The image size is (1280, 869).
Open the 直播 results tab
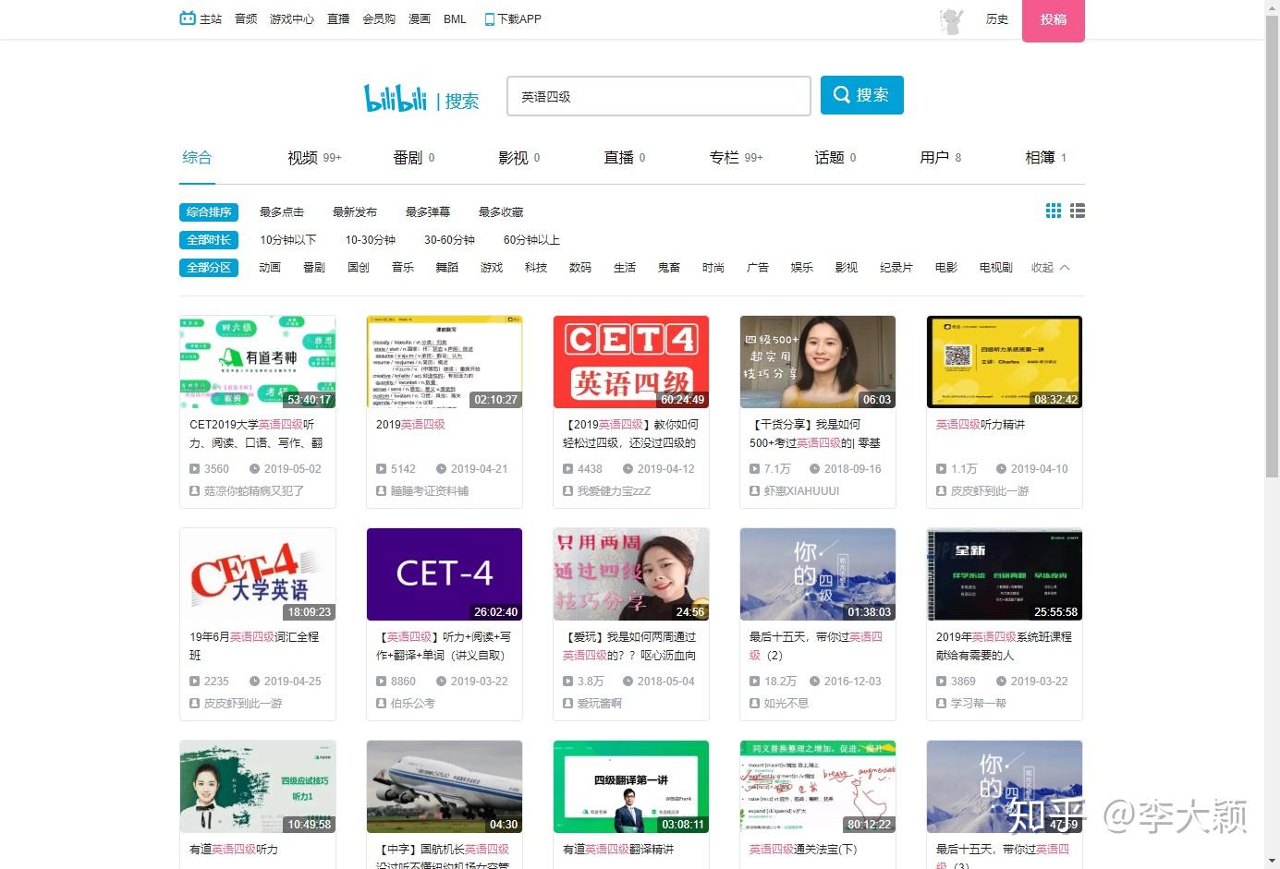(x=625, y=158)
